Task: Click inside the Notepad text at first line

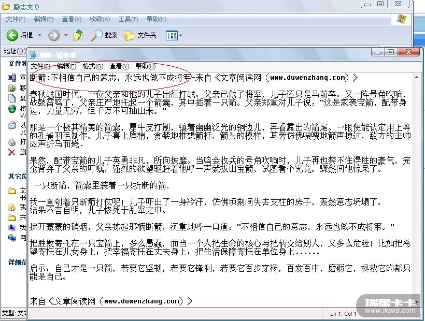Action: (155, 78)
